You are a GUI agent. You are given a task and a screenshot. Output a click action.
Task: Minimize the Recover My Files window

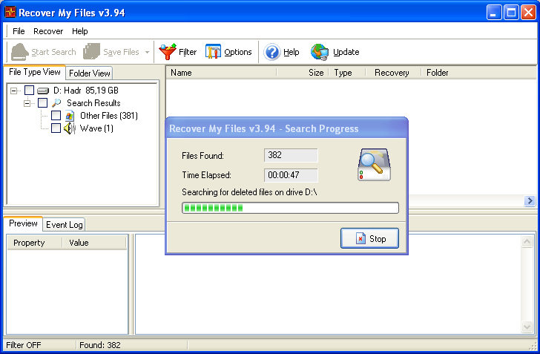point(494,13)
